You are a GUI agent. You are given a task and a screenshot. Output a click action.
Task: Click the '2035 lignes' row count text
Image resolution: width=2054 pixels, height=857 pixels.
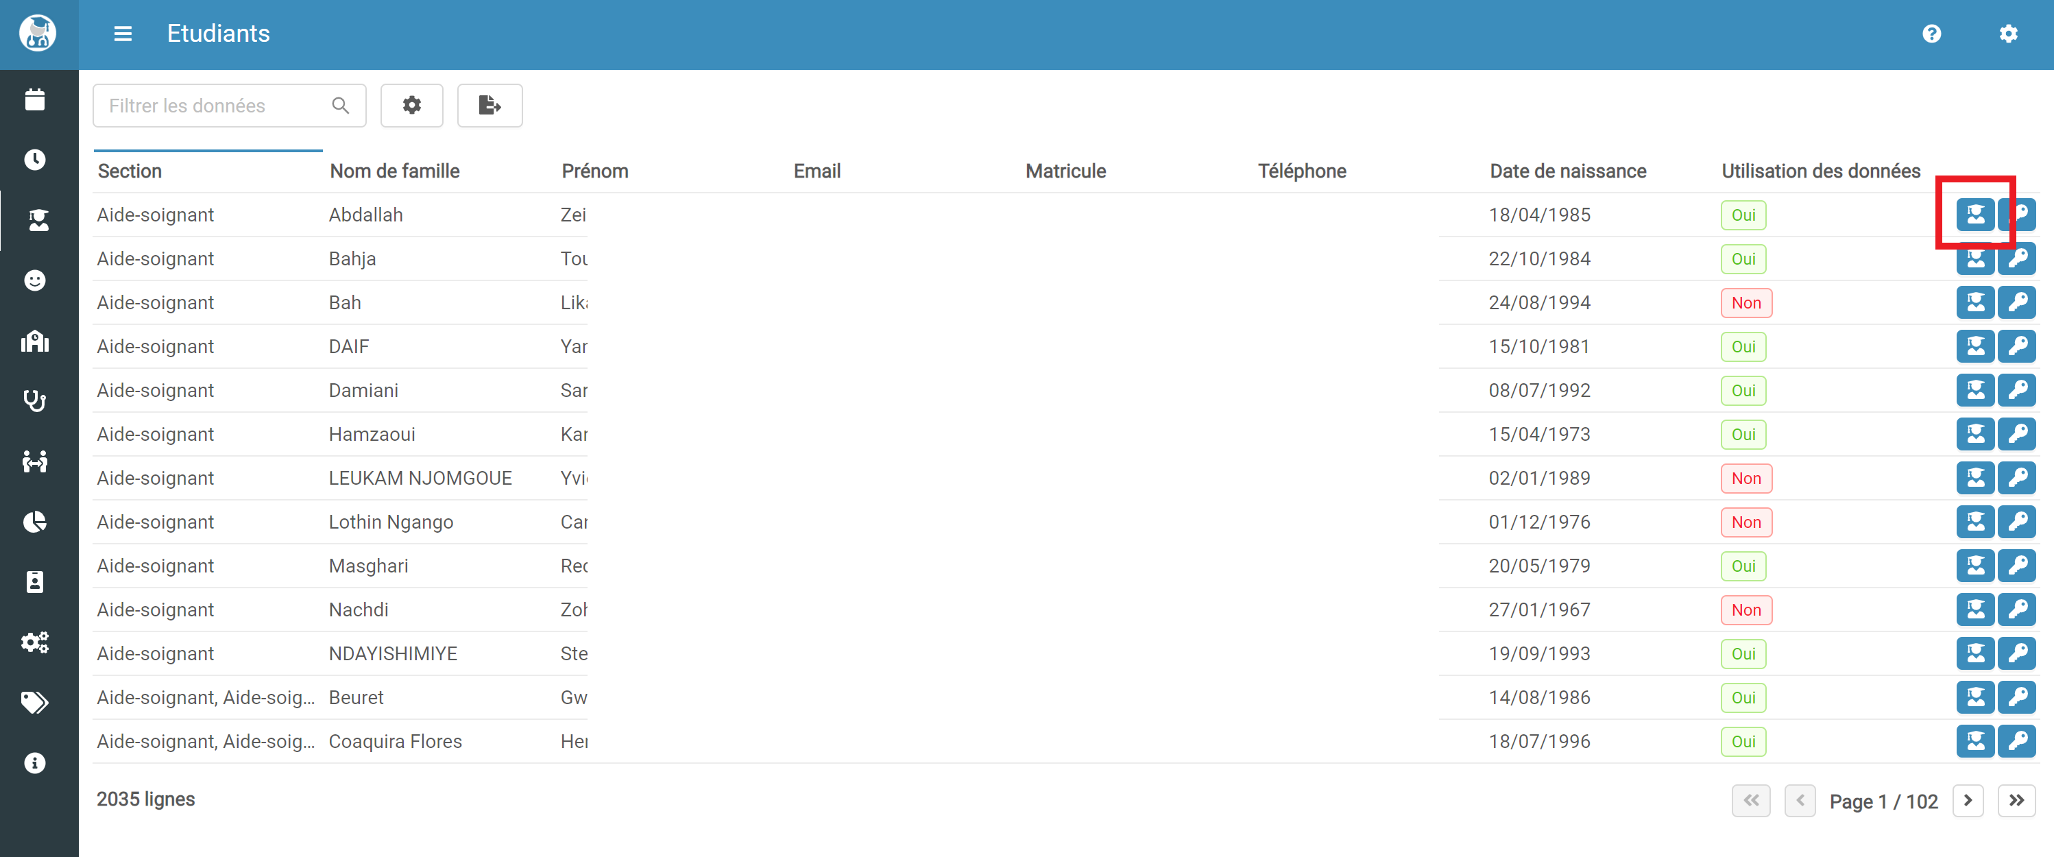click(146, 799)
